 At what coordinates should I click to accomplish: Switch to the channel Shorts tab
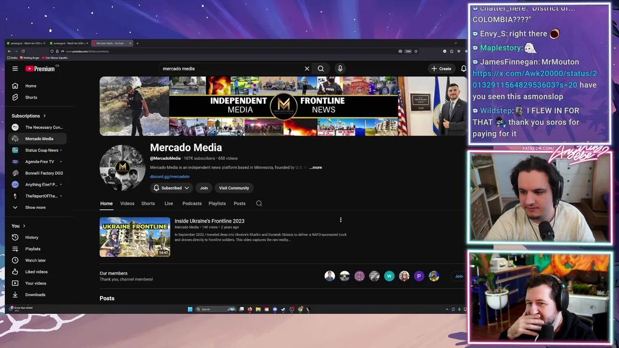(x=148, y=203)
